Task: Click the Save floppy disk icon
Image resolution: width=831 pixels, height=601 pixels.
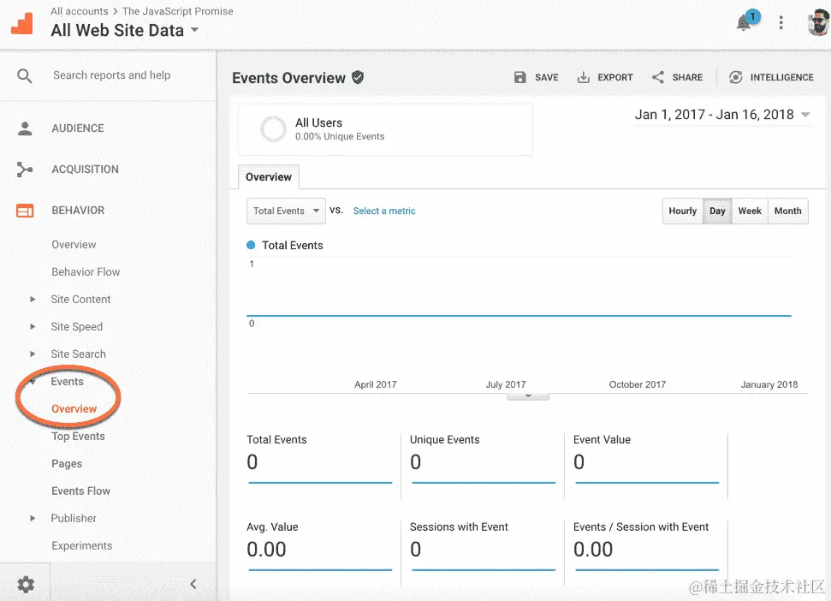Action: click(519, 77)
